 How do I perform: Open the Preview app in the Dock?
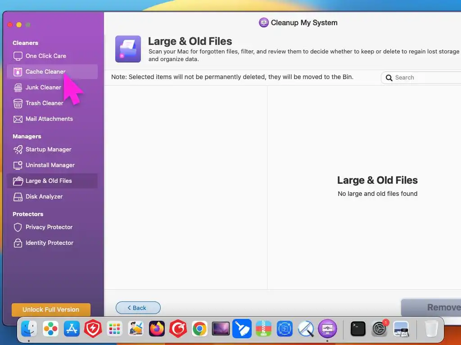tap(401, 329)
